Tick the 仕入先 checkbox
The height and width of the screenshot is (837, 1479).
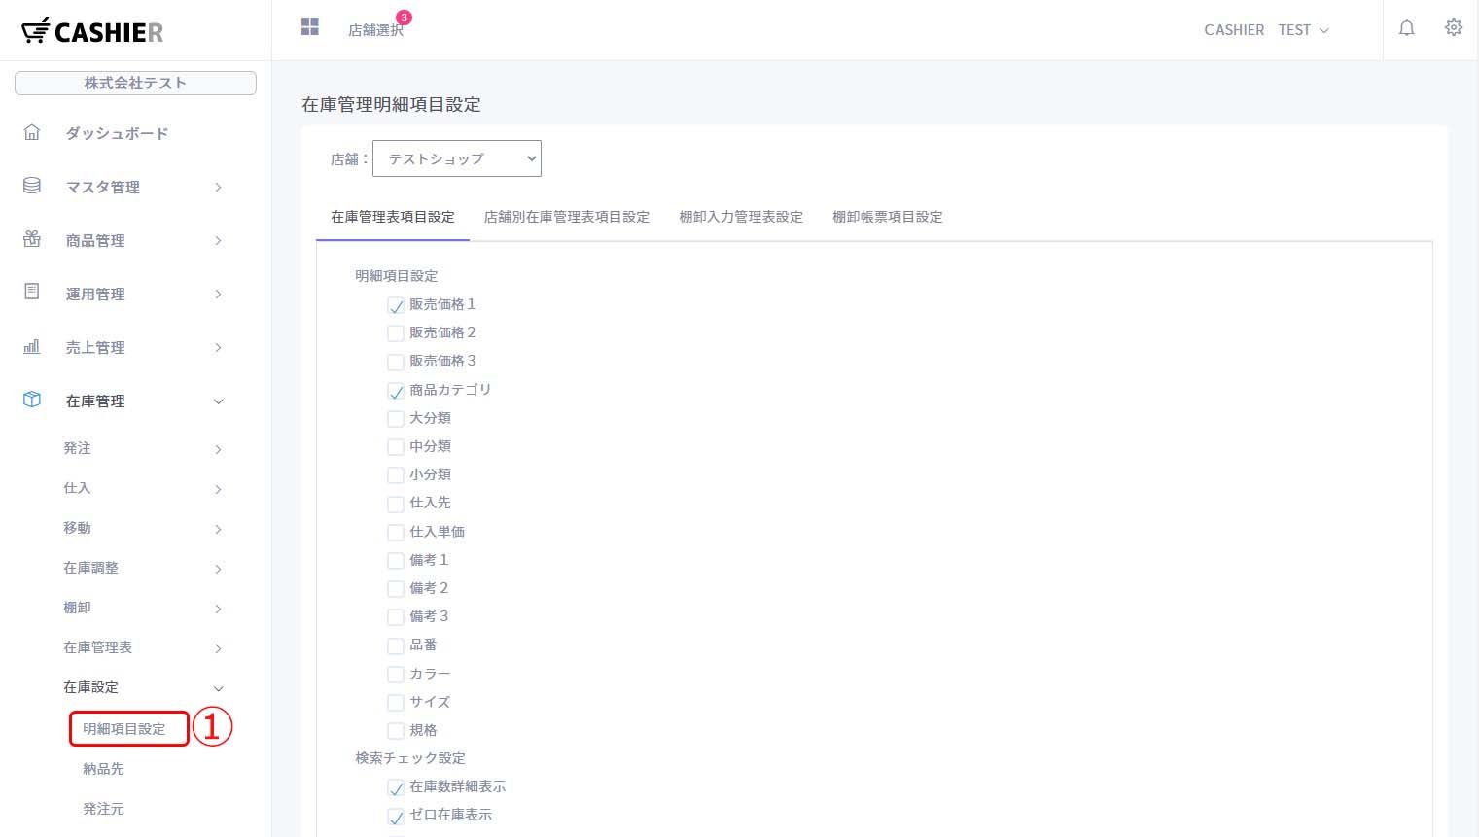click(x=396, y=504)
